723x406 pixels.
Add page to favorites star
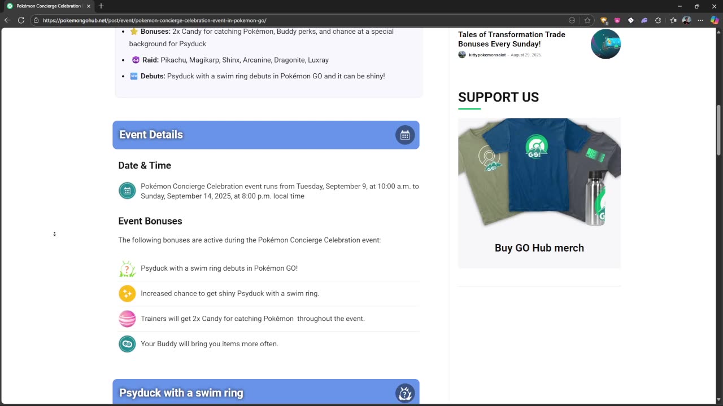[587, 20]
